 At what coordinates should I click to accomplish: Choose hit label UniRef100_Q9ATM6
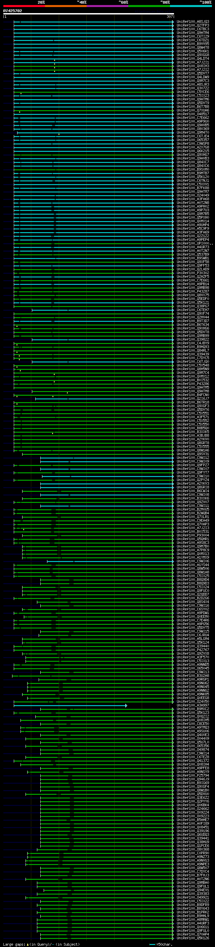pos(193,99)
